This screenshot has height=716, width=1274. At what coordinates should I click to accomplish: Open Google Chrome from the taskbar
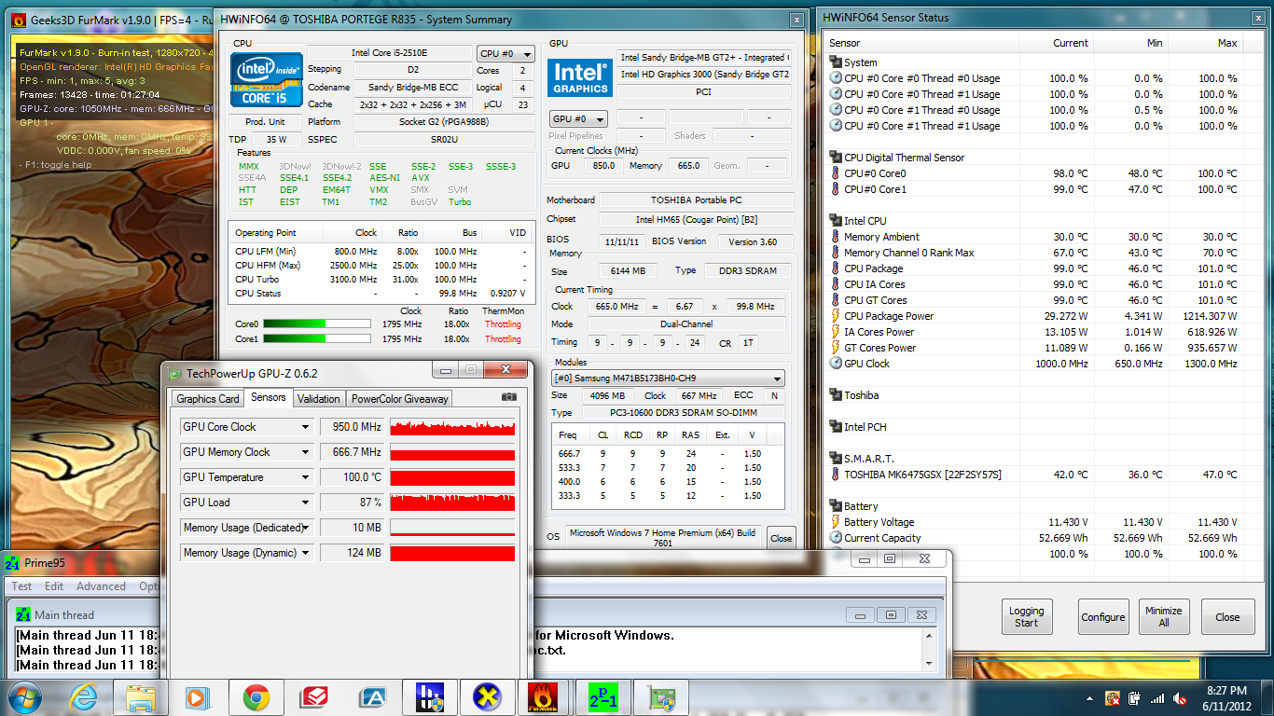(256, 696)
